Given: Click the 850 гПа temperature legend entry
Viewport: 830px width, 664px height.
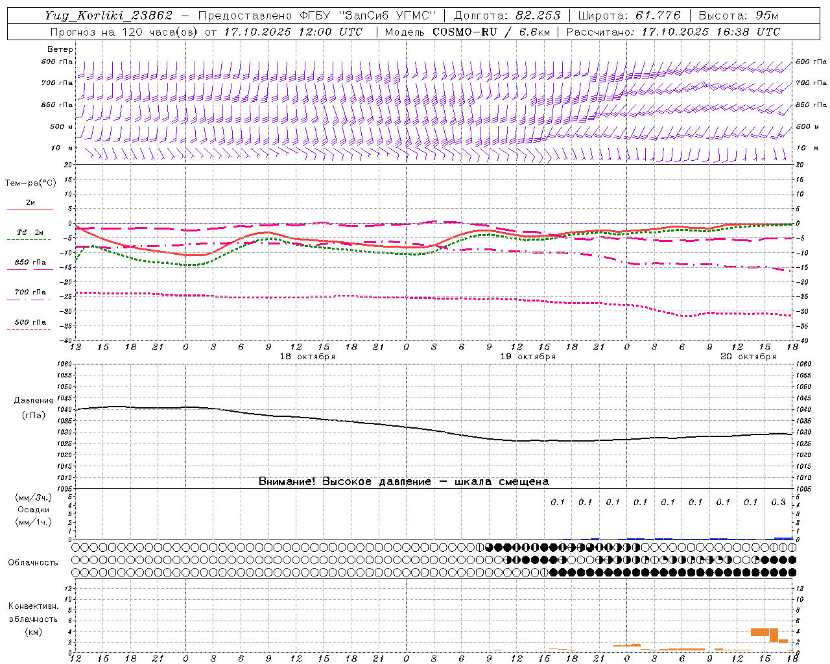Looking at the screenshot, I should click(30, 263).
